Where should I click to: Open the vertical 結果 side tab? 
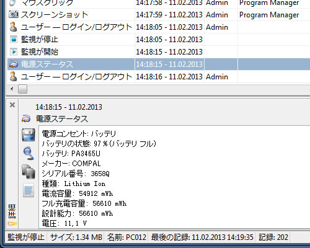click(x=12, y=211)
